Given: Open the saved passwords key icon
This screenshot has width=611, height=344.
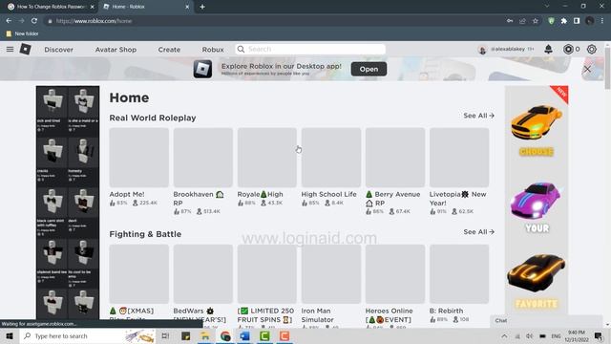Looking at the screenshot, I should (510, 21).
